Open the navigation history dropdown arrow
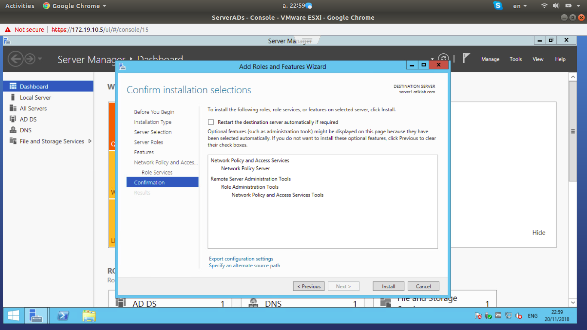The image size is (587, 330). (40, 59)
